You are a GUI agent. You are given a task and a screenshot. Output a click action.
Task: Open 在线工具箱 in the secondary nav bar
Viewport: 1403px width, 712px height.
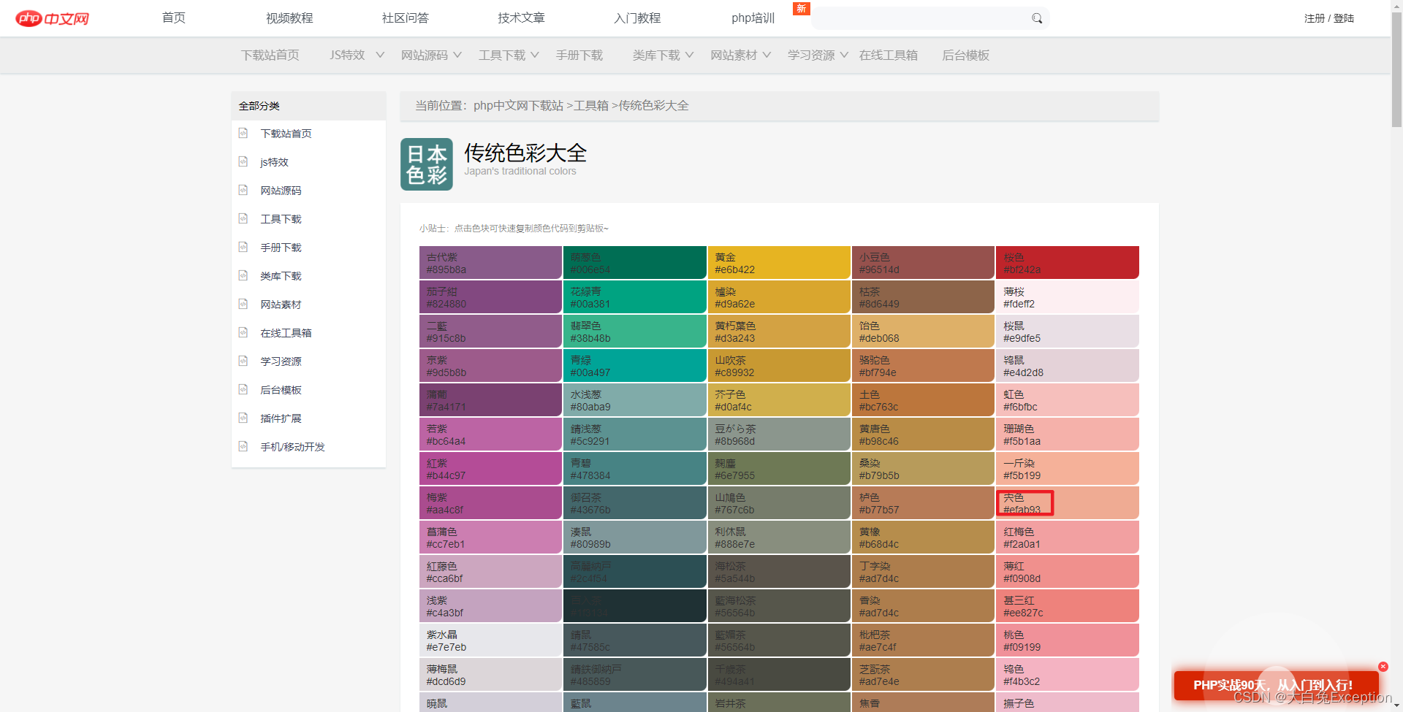[x=889, y=55]
